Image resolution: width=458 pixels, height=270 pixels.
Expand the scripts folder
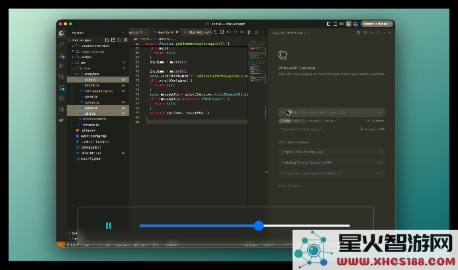pos(98,57)
